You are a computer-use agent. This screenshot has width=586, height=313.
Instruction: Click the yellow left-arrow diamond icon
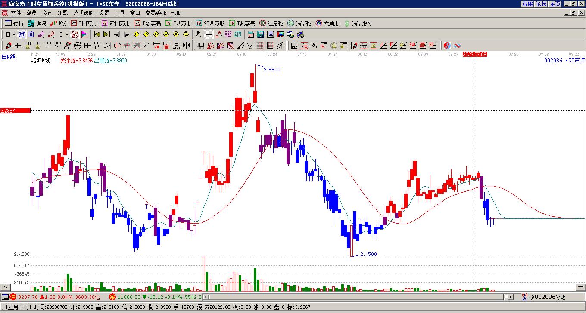[x=136, y=34]
